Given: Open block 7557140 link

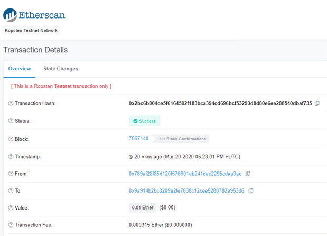Looking at the screenshot, I should pos(139,138).
